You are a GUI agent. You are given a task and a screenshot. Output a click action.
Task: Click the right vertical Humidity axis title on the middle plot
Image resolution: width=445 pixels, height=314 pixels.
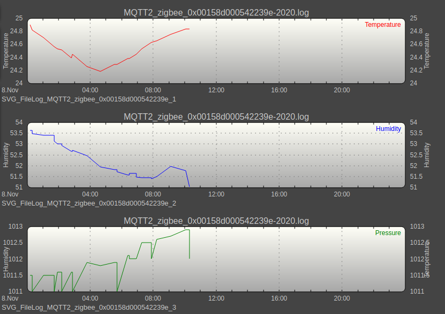coord(427,155)
